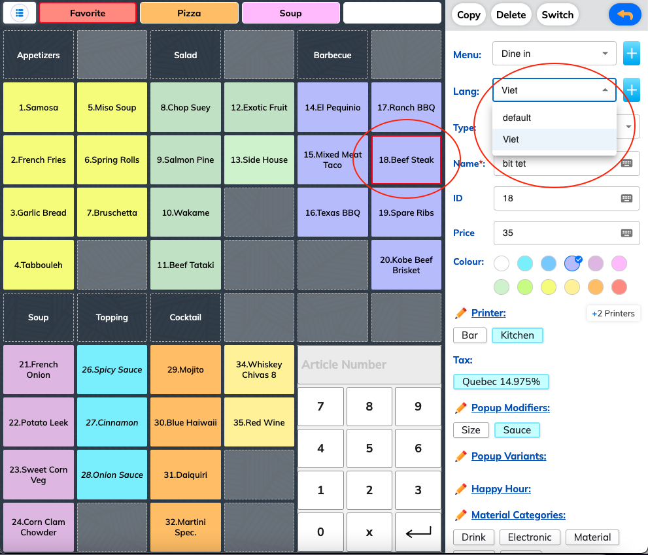Image resolution: width=648 pixels, height=555 pixels.
Task: Switch to the Pizza tab
Action: 189,13
